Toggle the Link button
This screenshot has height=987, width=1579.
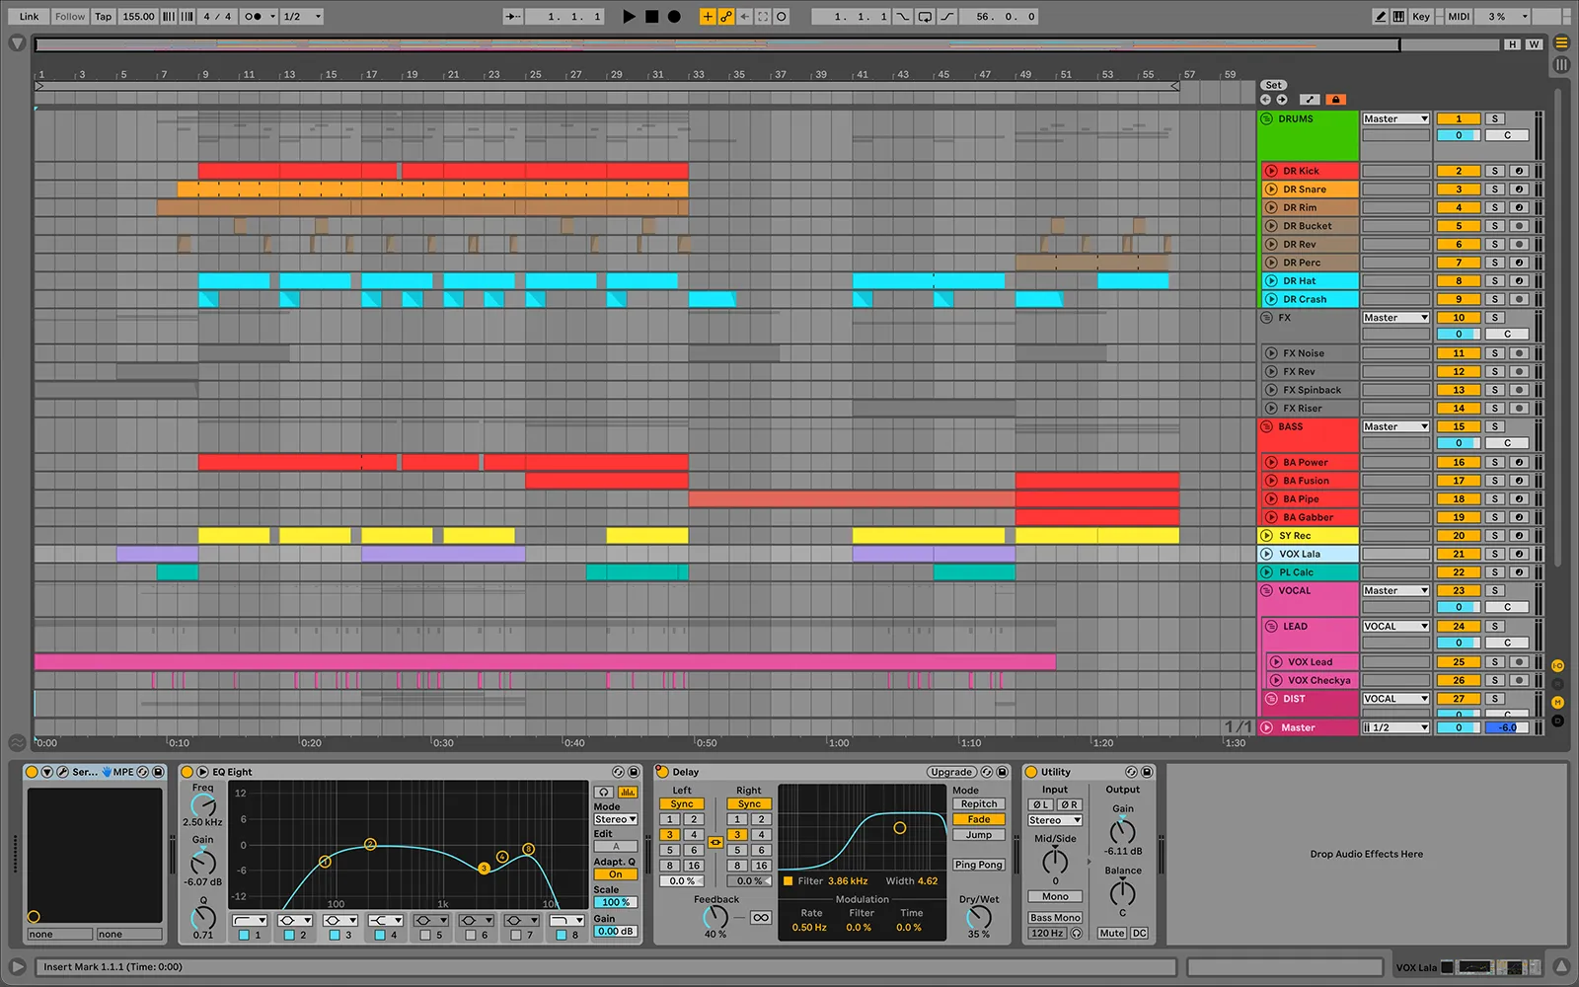pyautogui.click(x=30, y=17)
